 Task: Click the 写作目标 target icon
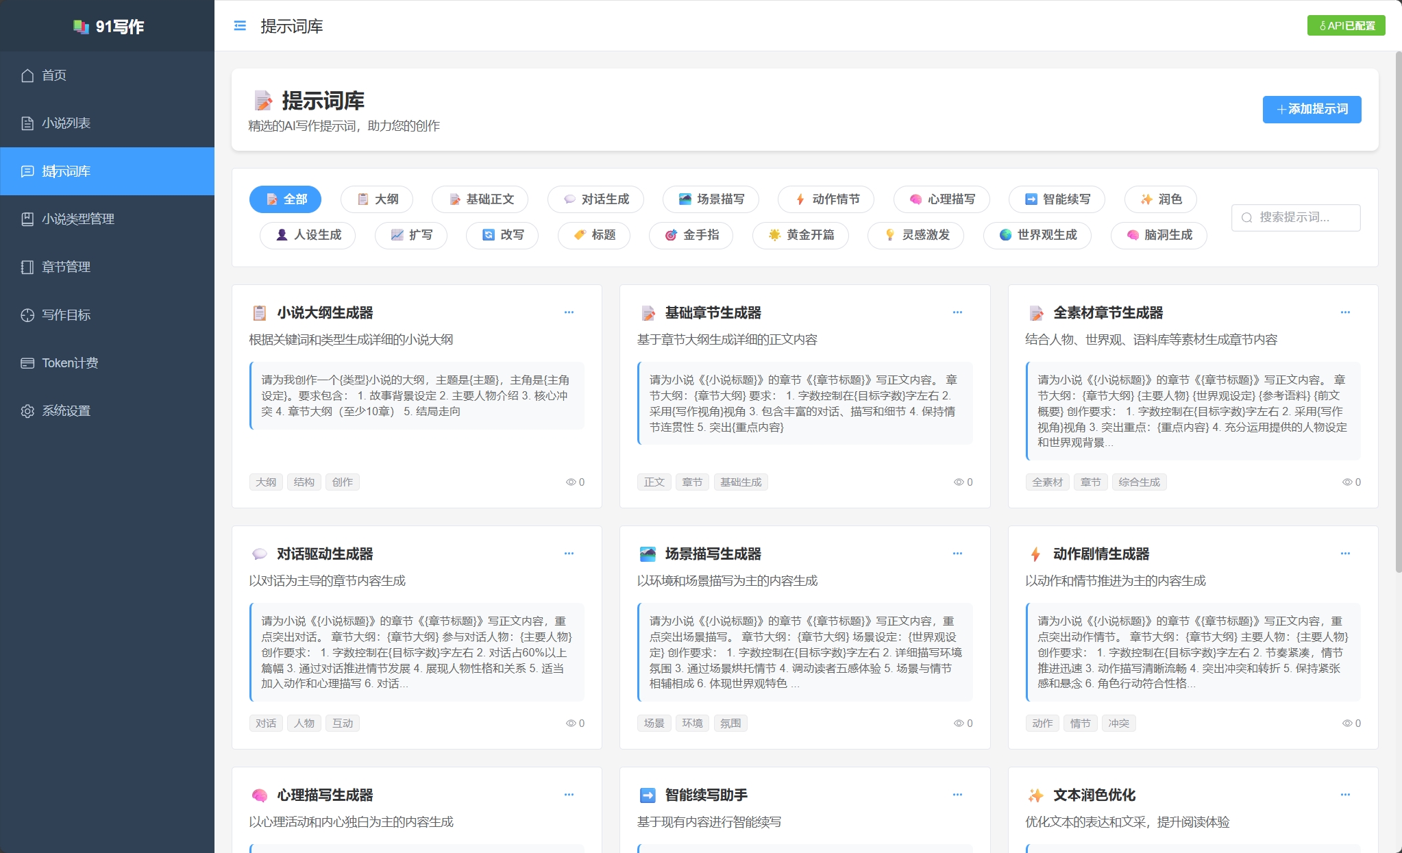click(27, 315)
